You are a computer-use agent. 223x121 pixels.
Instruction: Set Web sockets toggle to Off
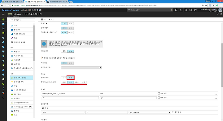(x=64, y=24)
